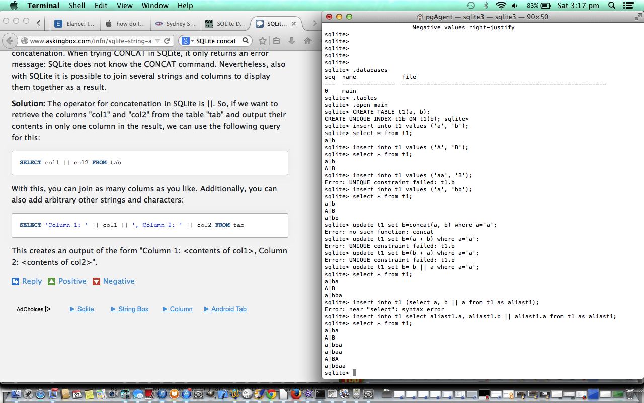Click the askingbox URL address field
Image resolution: width=644 pixels, height=403 pixels.
[91, 41]
